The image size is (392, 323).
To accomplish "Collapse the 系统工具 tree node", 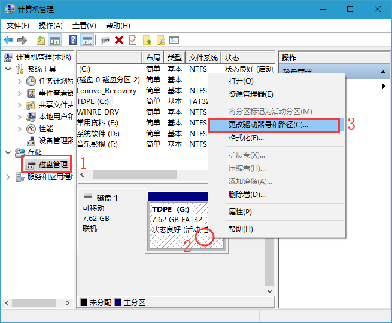I will [x=8, y=69].
